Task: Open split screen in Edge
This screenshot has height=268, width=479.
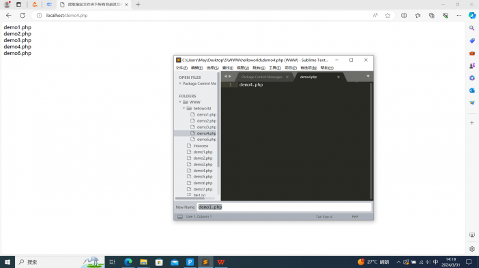Action: [404, 15]
